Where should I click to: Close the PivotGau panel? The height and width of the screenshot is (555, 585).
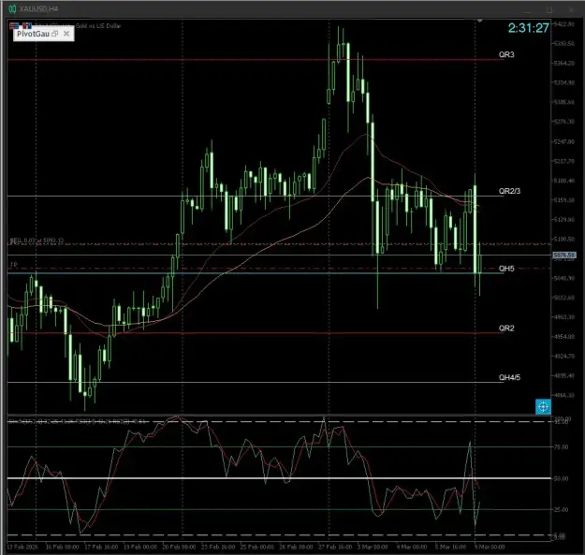66,34
